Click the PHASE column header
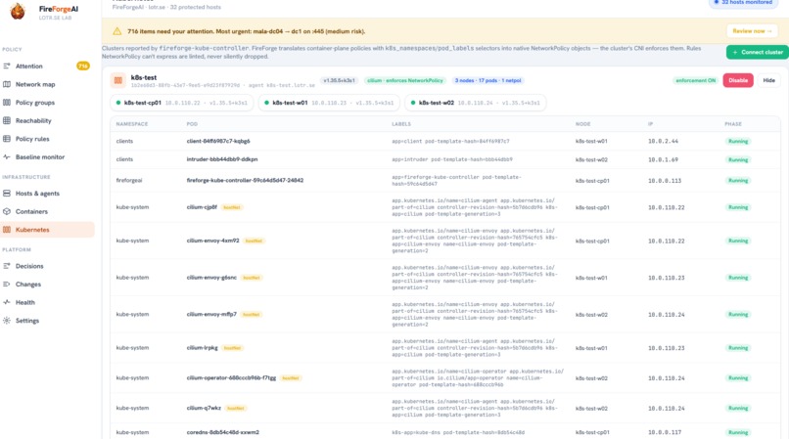The width and height of the screenshot is (789, 439). pyautogui.click(x=733, y=124)
